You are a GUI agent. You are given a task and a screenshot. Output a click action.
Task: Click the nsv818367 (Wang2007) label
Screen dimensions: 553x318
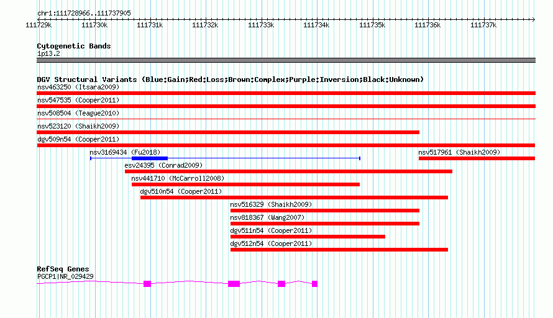(x=267, y=217)
